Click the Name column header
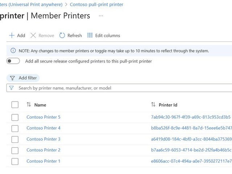The height and width of the screenshot is (174, 232). point(40,105)
